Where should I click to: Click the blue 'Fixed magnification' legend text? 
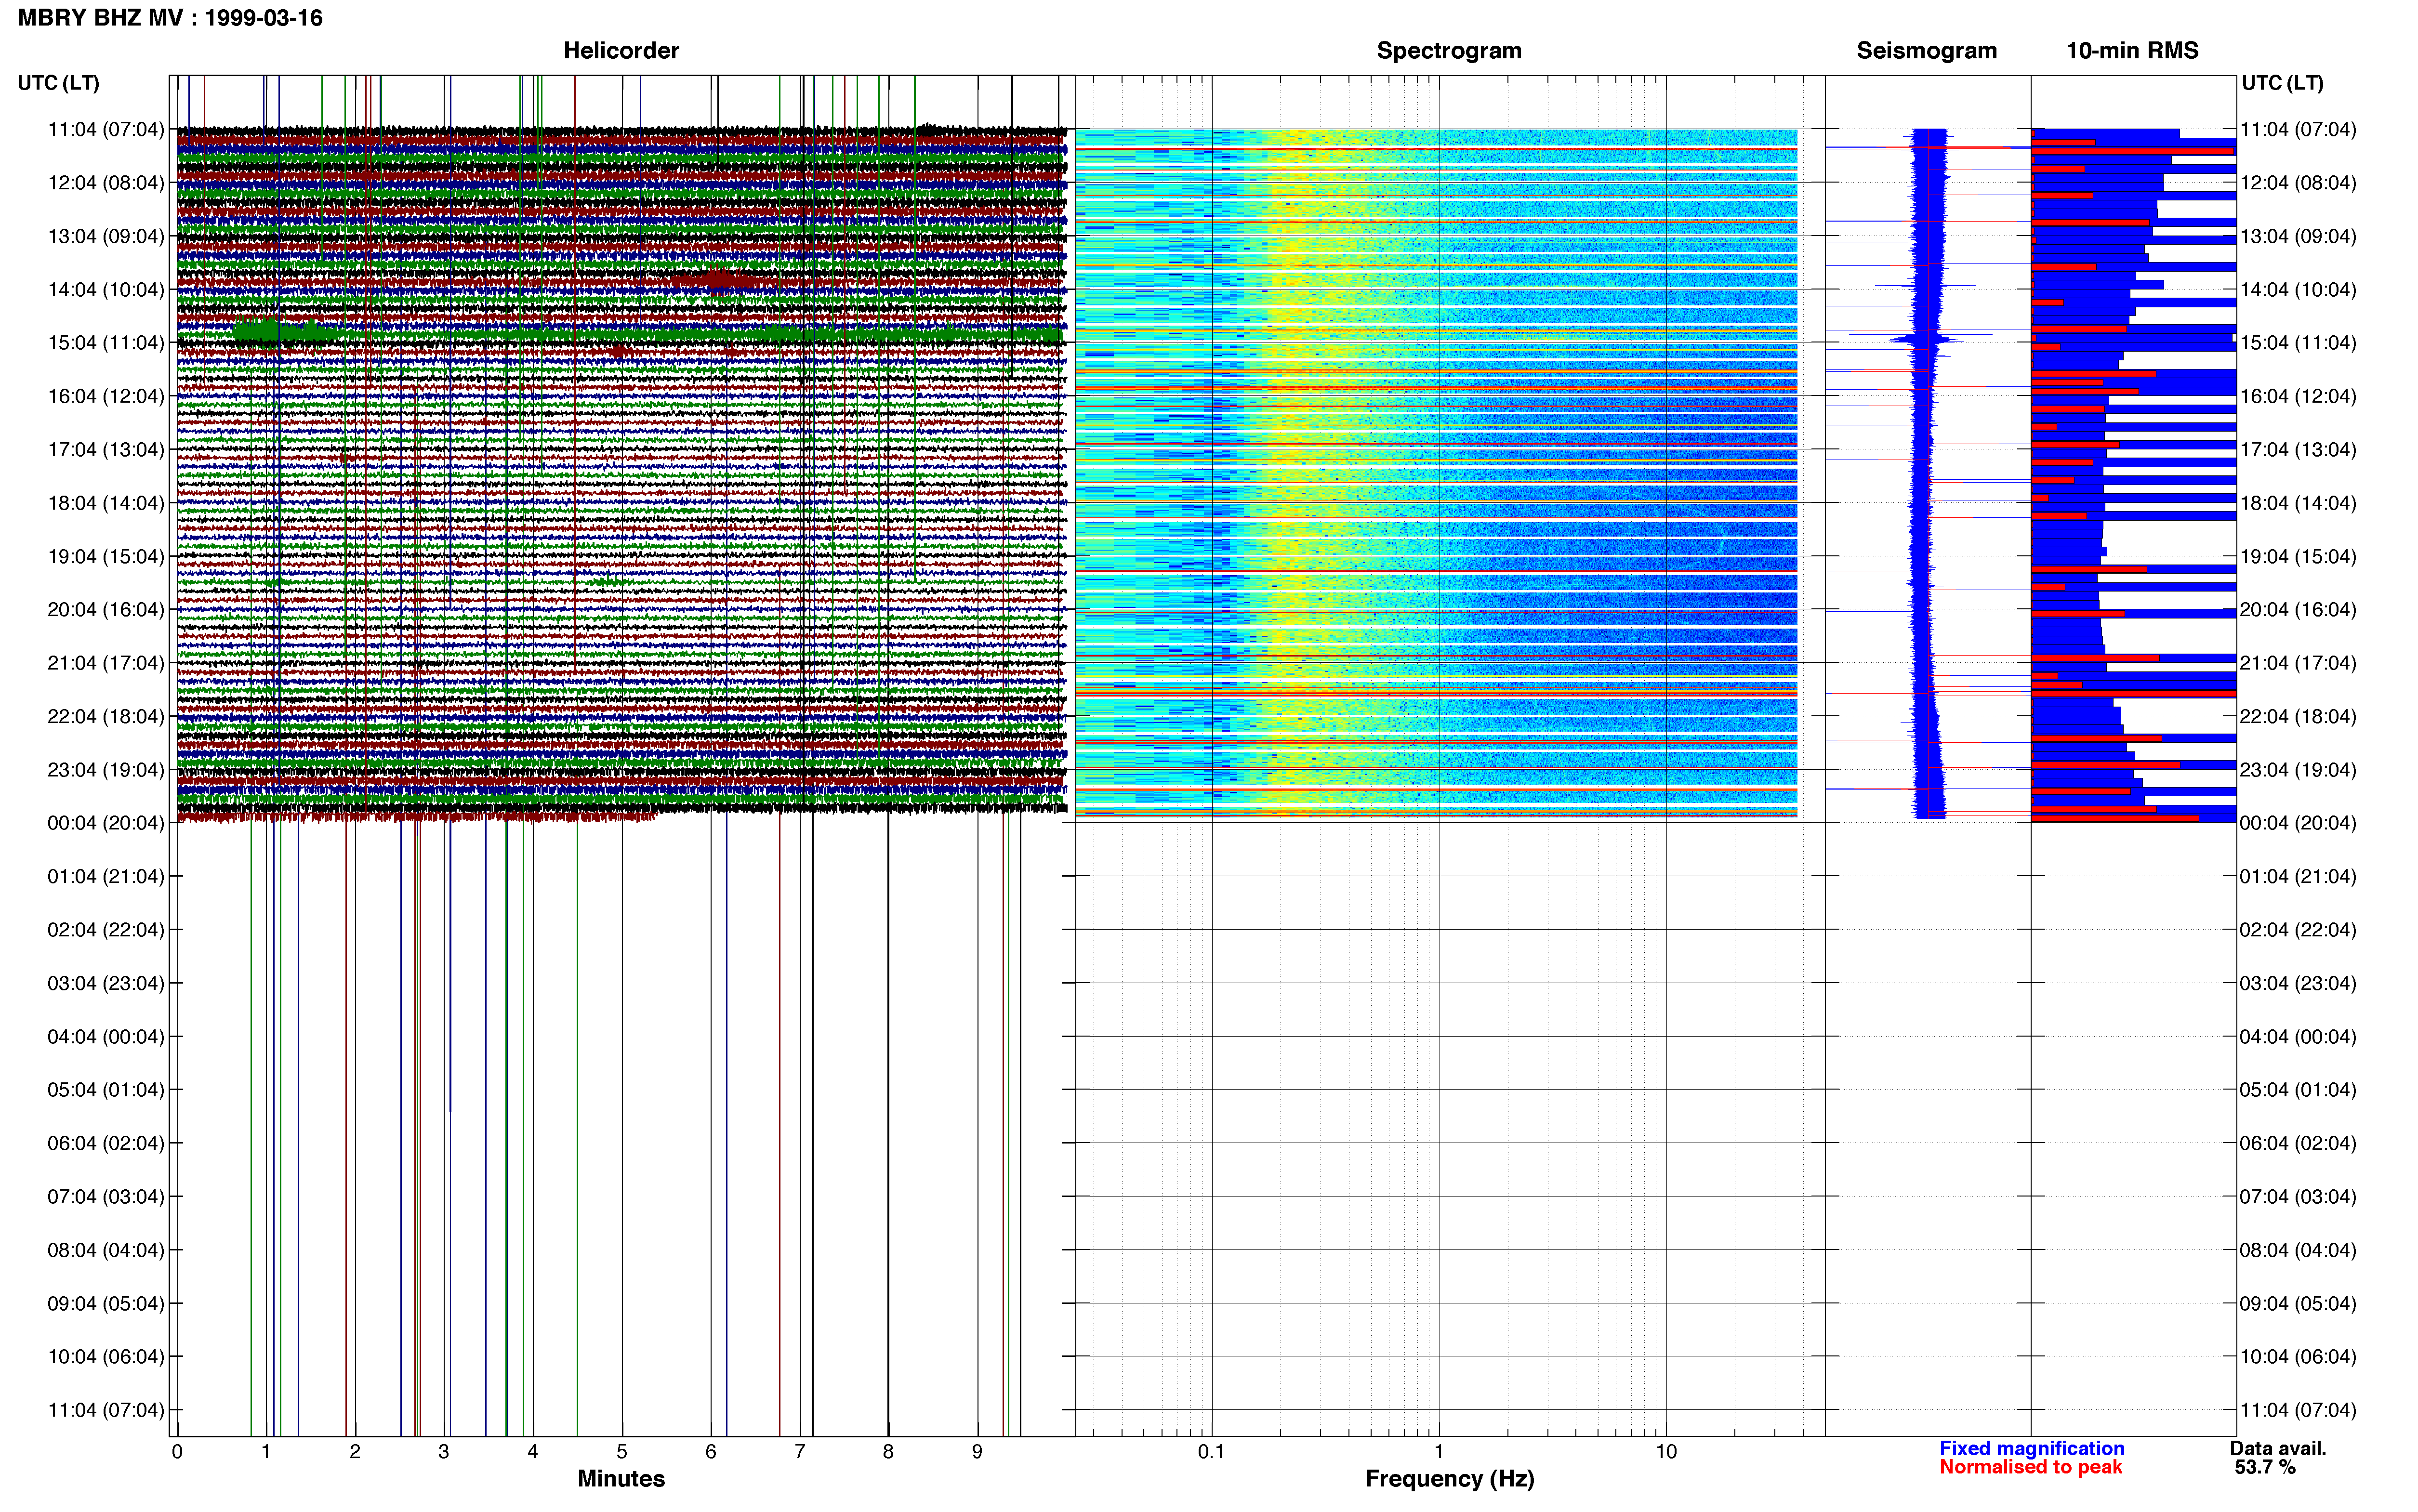[x=2031, y=1448]
